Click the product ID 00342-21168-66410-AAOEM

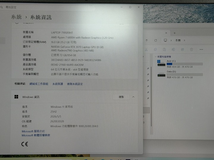[x=67, y=65]
